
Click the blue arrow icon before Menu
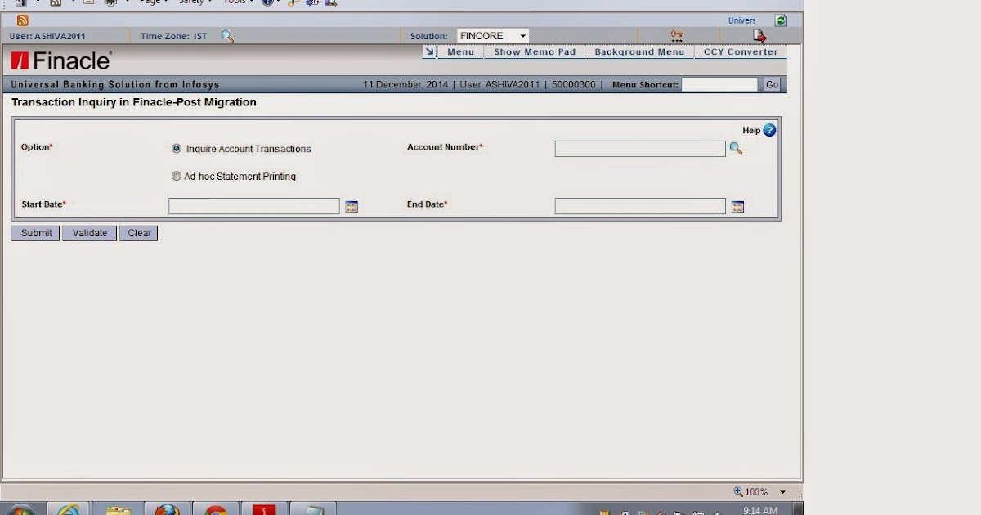point(430,51)
